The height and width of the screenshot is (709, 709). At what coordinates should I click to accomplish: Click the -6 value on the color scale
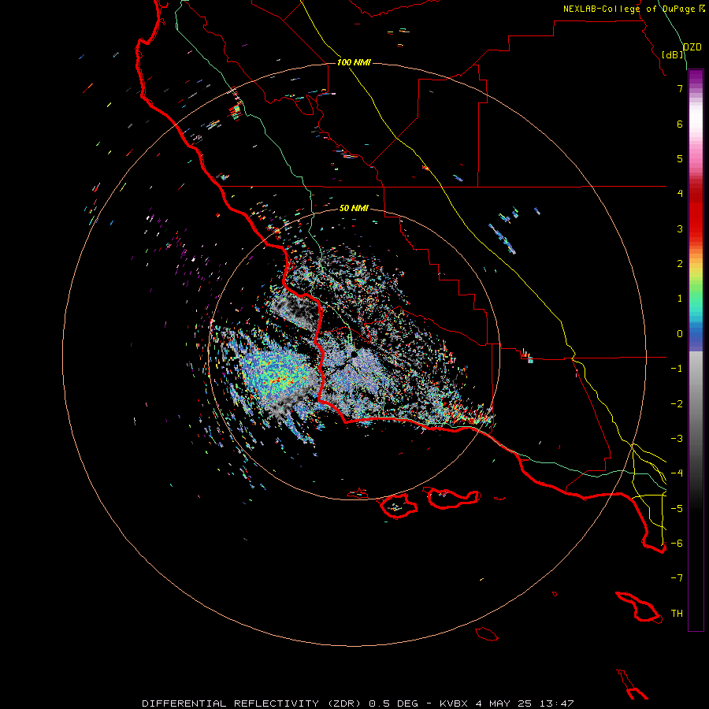click(x=677, y=544)
